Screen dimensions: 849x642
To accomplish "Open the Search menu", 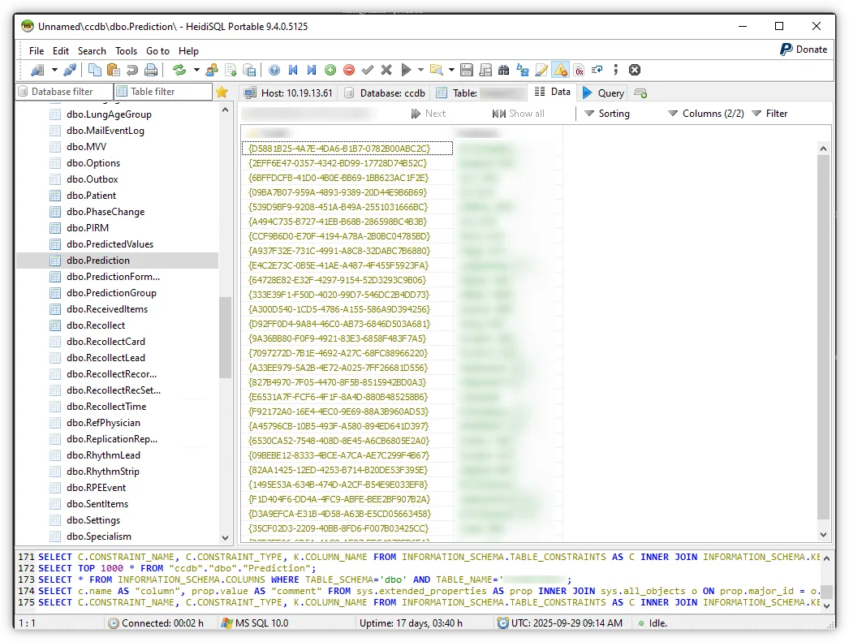I will pyautogui.click(x=92, y=51).
